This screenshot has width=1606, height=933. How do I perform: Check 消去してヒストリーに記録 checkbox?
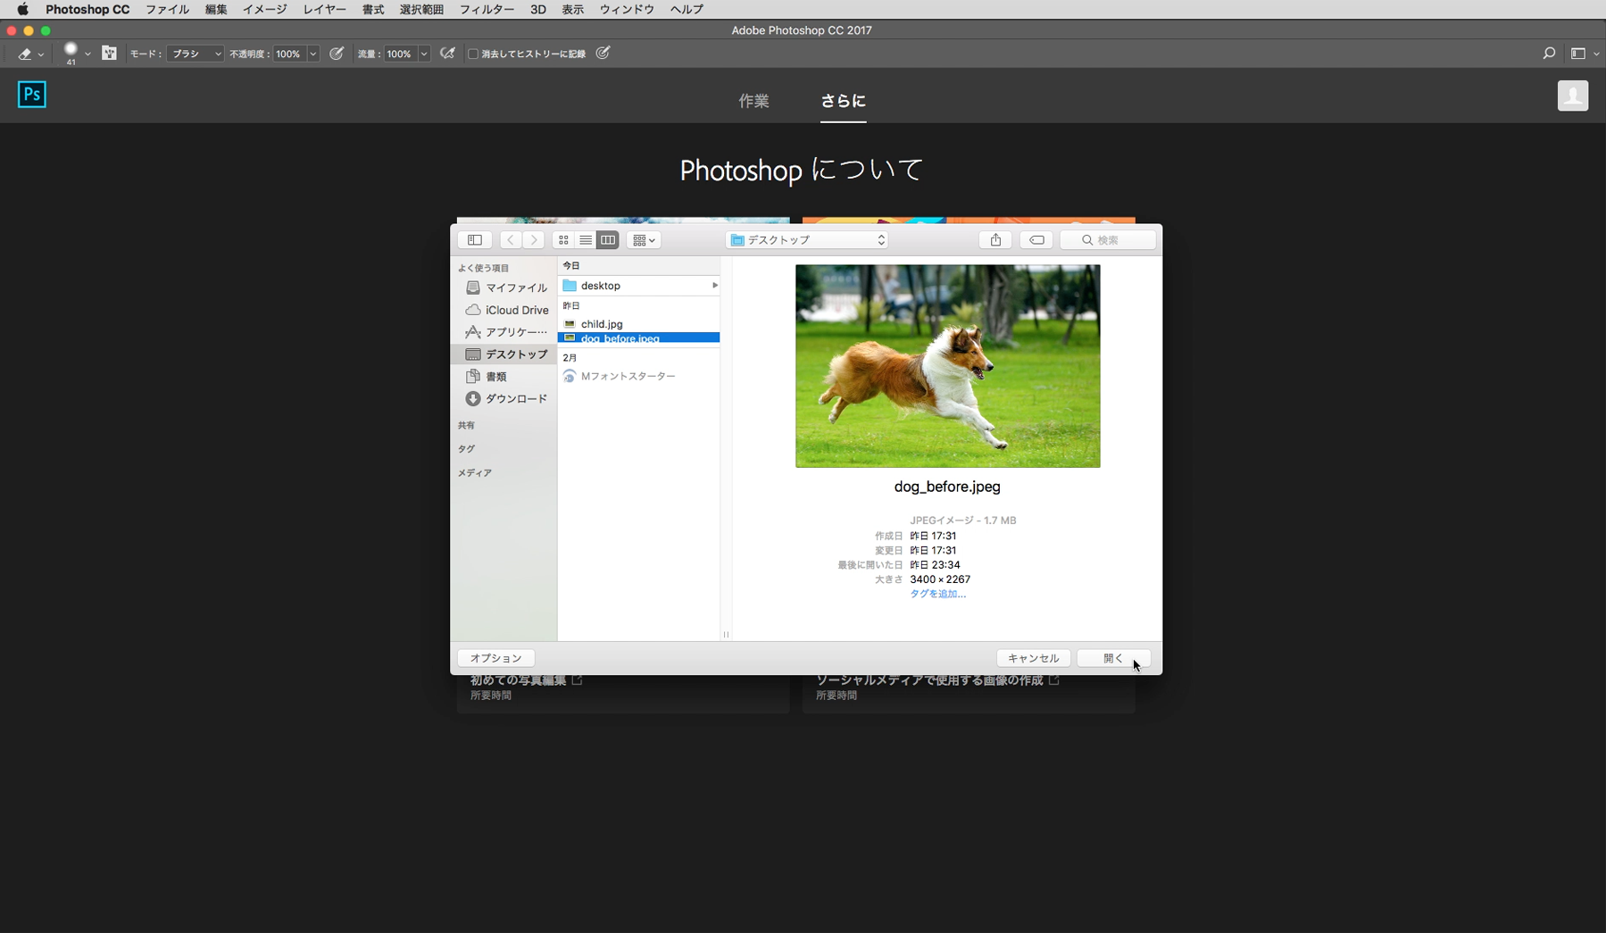473,54
